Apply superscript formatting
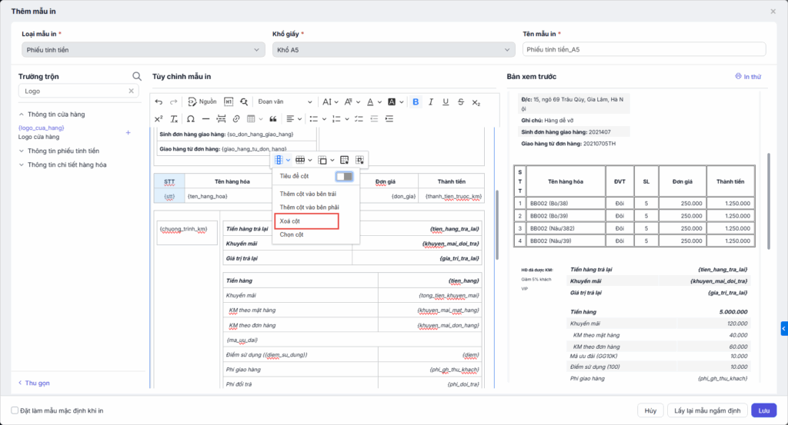 pyautogui.click(x=159, y=119)
